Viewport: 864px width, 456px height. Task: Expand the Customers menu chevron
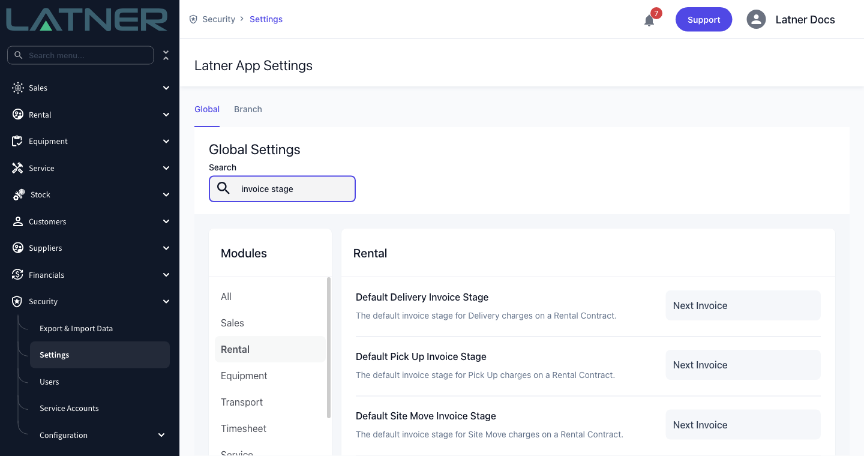[166, 221]
